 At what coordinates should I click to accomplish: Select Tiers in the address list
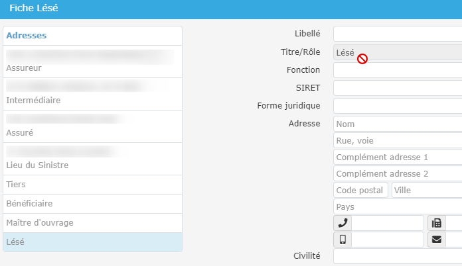click(x=92, y=184)
